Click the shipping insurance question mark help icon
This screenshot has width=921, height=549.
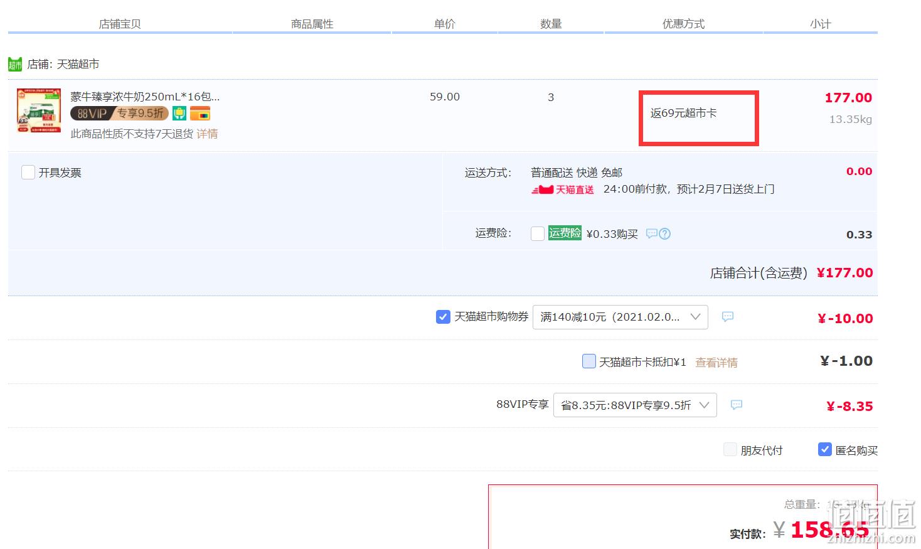coord(665,233)
